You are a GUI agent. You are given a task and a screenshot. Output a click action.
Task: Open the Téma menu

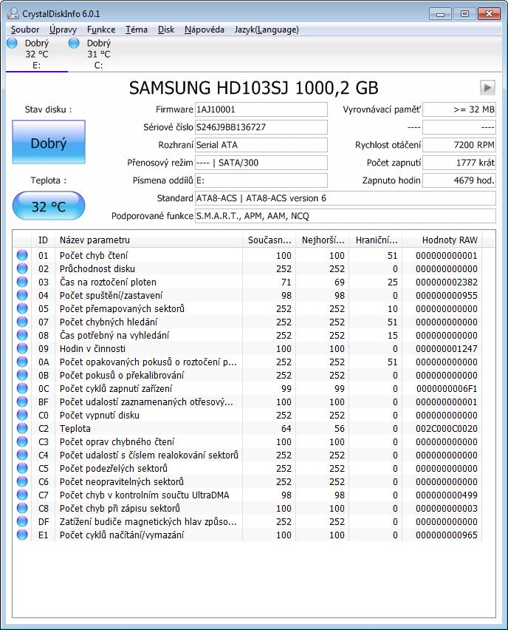(x=137, y=30)
